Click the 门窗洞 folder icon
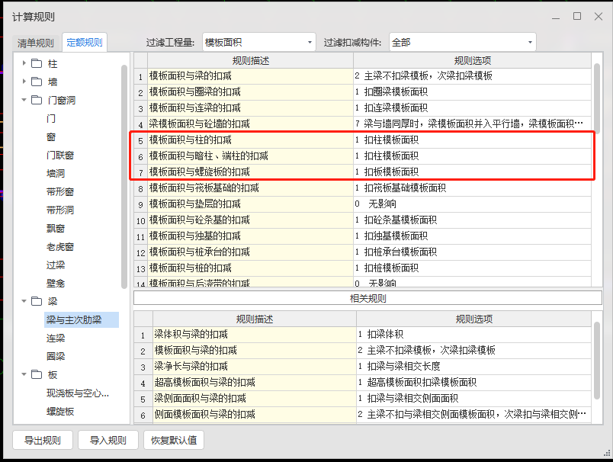Screen dimensions: 613x462 click(x=37, y=100)
